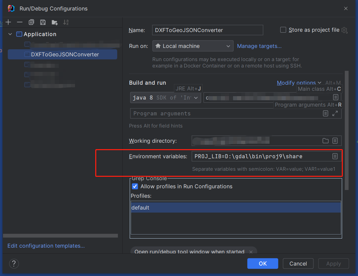Image resolution: width=358 pixels, height=276 pixels.
Task: Insert macros in Working directory field
Action: click(335, 141)
